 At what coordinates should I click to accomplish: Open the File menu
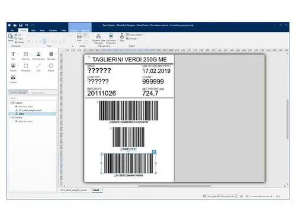[x=12, y=30]
